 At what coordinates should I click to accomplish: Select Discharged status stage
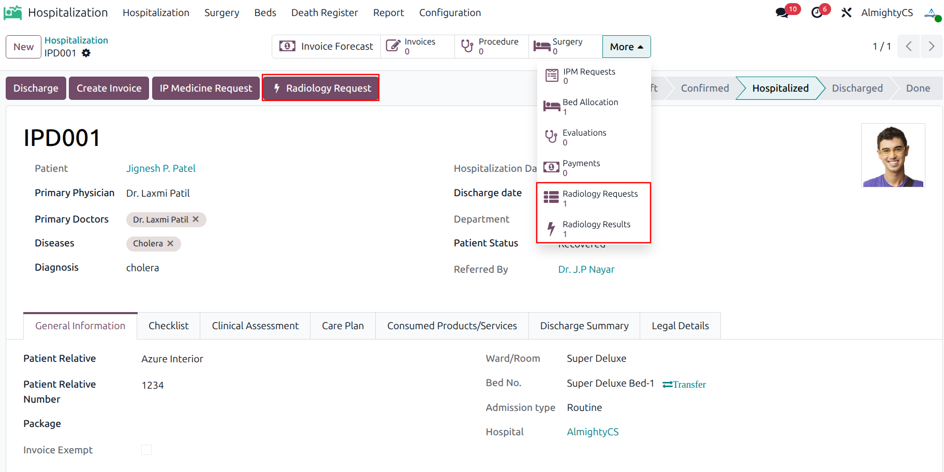coord(857,88)
